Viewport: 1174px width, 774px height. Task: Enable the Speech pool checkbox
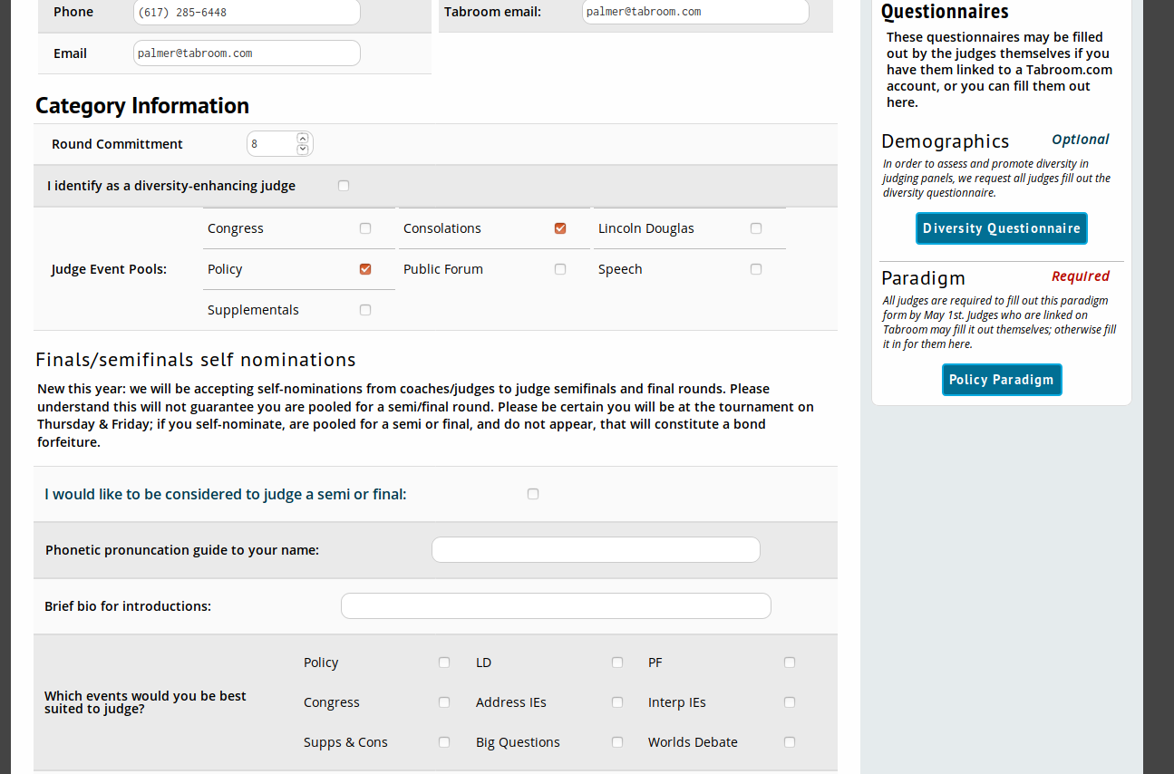pyautogui.click(x=756, y=269)
